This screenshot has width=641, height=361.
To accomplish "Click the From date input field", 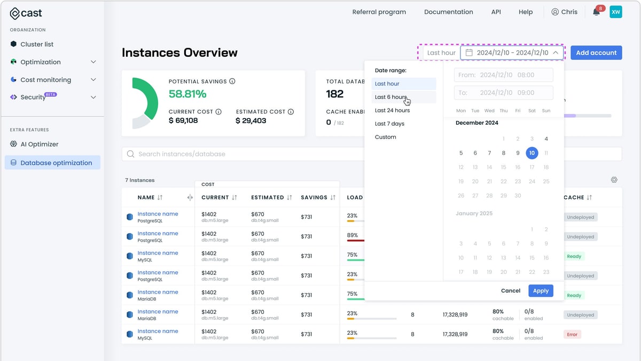I will pyautogui.click(x=504, y=75).
